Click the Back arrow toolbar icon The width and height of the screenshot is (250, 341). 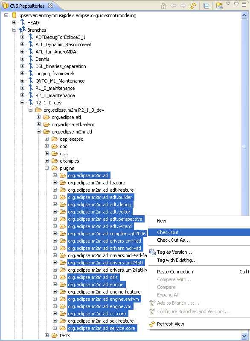pos(173,6)
